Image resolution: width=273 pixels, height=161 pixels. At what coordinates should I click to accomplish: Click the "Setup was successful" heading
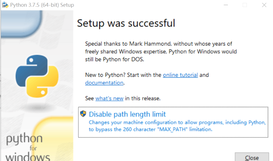coord(126,23)
